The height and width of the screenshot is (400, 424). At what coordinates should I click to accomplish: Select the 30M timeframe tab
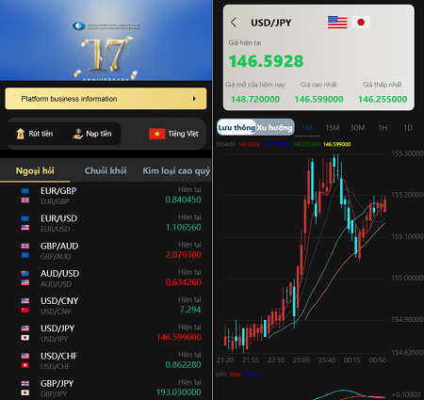click(357, 128)
